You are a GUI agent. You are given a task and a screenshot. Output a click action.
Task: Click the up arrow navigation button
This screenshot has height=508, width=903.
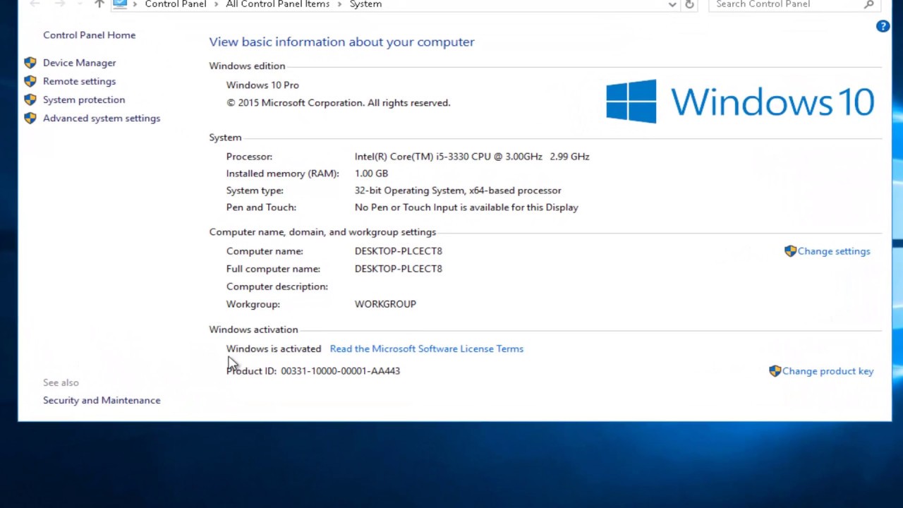(x=99, y=4)
